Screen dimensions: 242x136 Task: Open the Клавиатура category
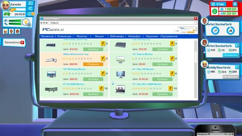[x=64, y=36]
